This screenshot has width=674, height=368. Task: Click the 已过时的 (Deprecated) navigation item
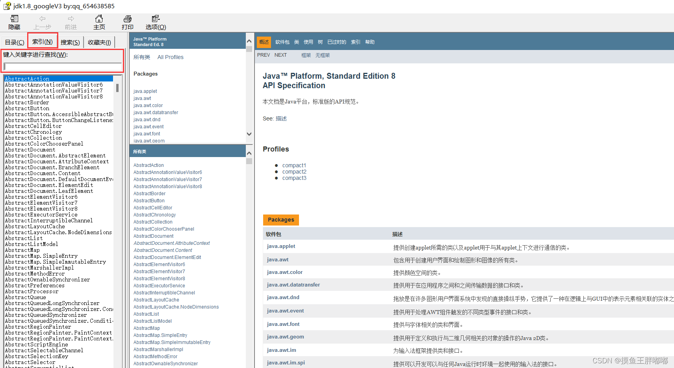[337, 42]
